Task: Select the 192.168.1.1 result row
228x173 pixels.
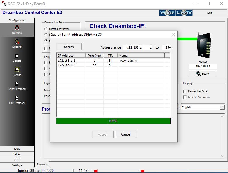Action: (113, 61)
